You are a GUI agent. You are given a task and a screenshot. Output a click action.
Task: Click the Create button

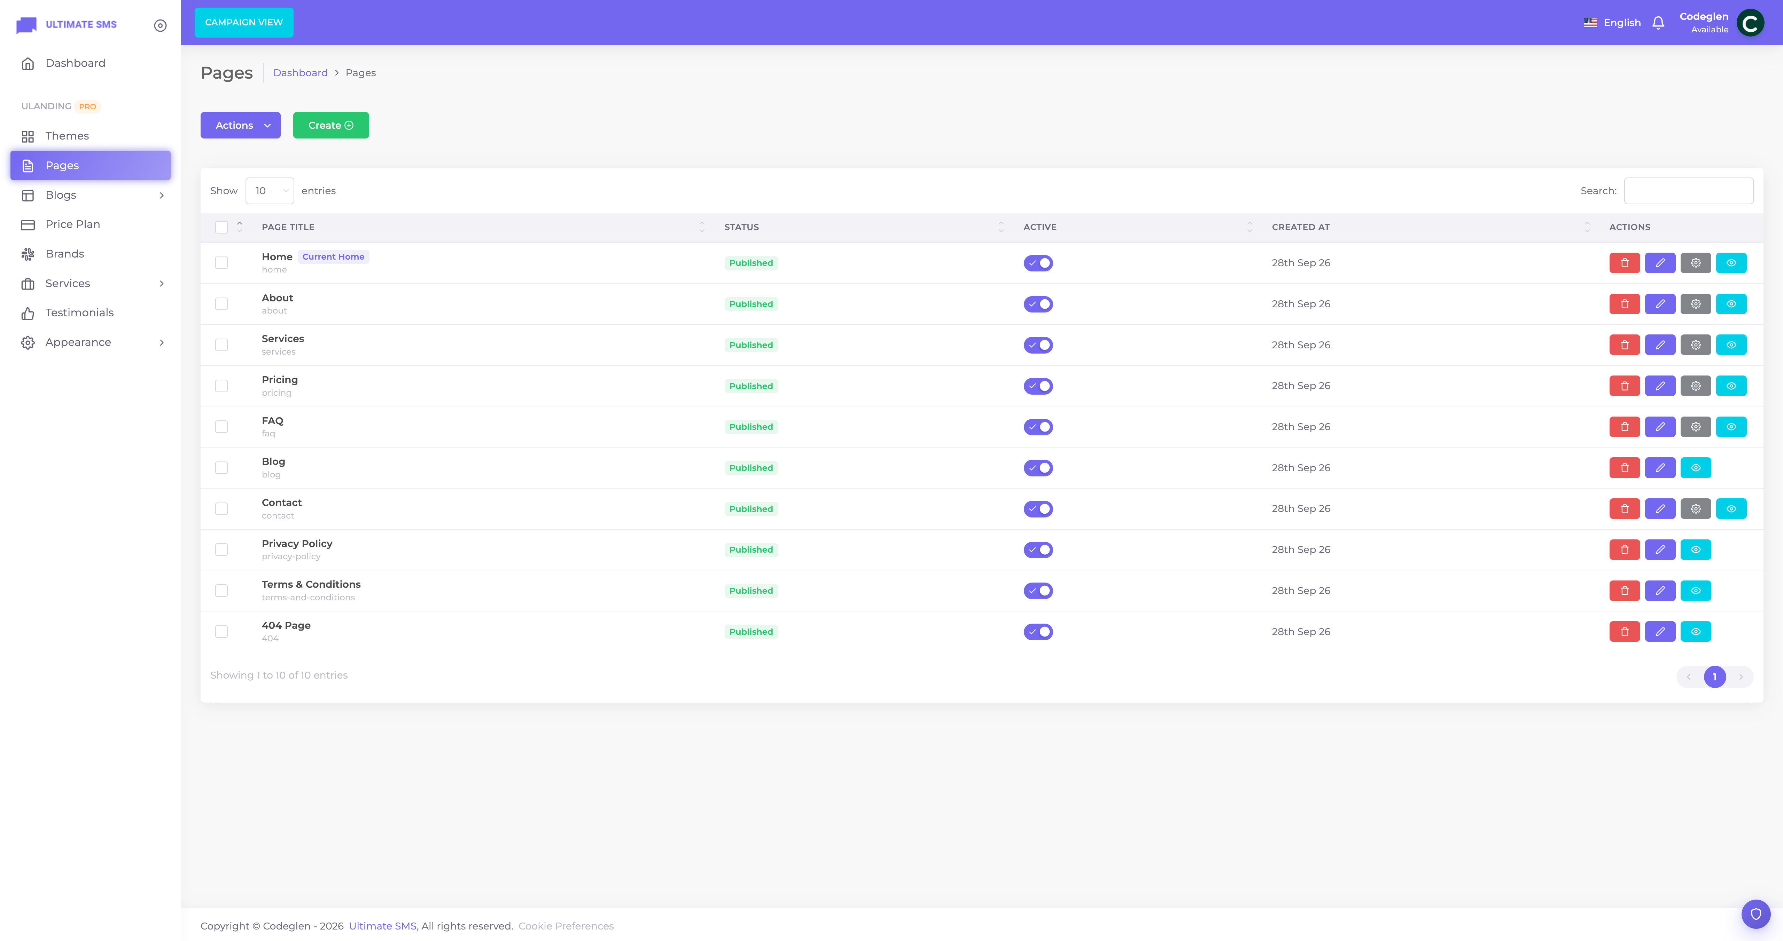pos(331,125)
